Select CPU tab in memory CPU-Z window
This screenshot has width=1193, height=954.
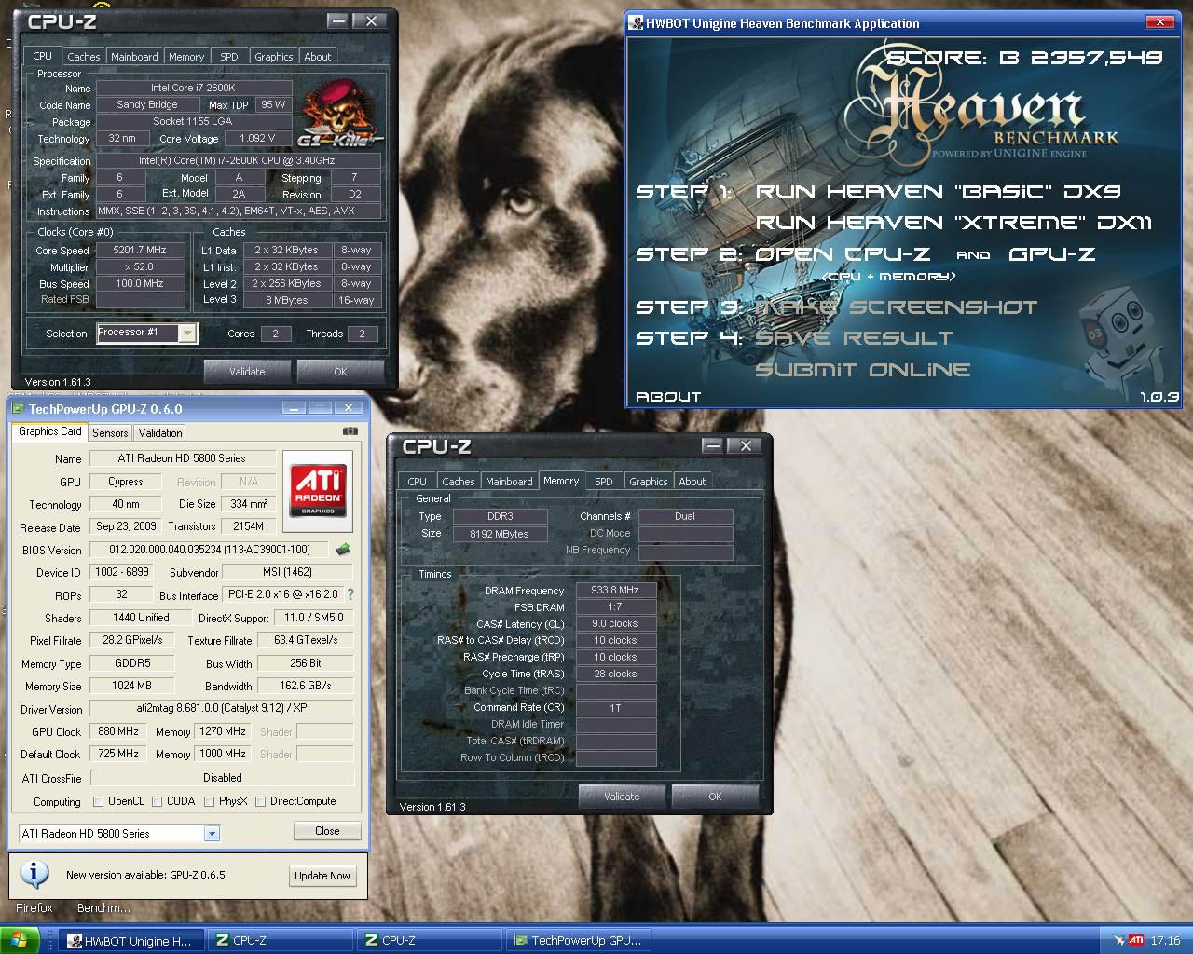tap(418, 482)
